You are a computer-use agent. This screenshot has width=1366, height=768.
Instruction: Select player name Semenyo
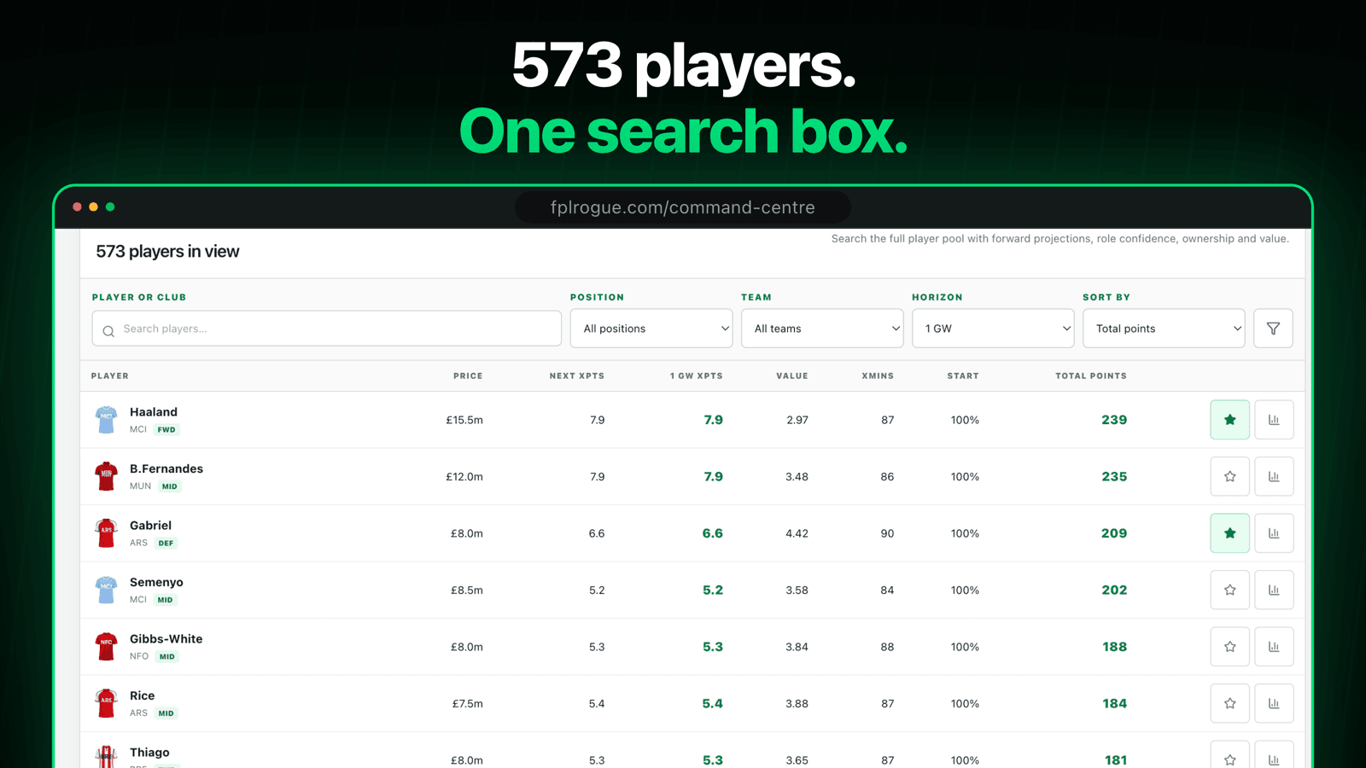(x=156, y=582)
